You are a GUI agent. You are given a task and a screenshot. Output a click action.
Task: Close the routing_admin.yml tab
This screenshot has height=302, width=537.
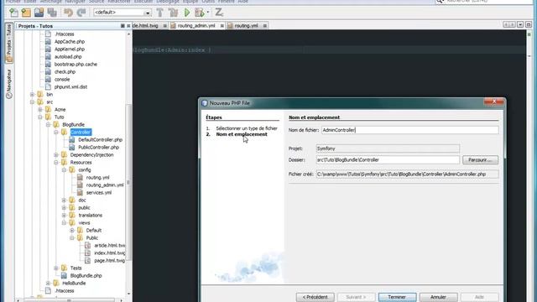pyautogui.click(x=222, y=26)
